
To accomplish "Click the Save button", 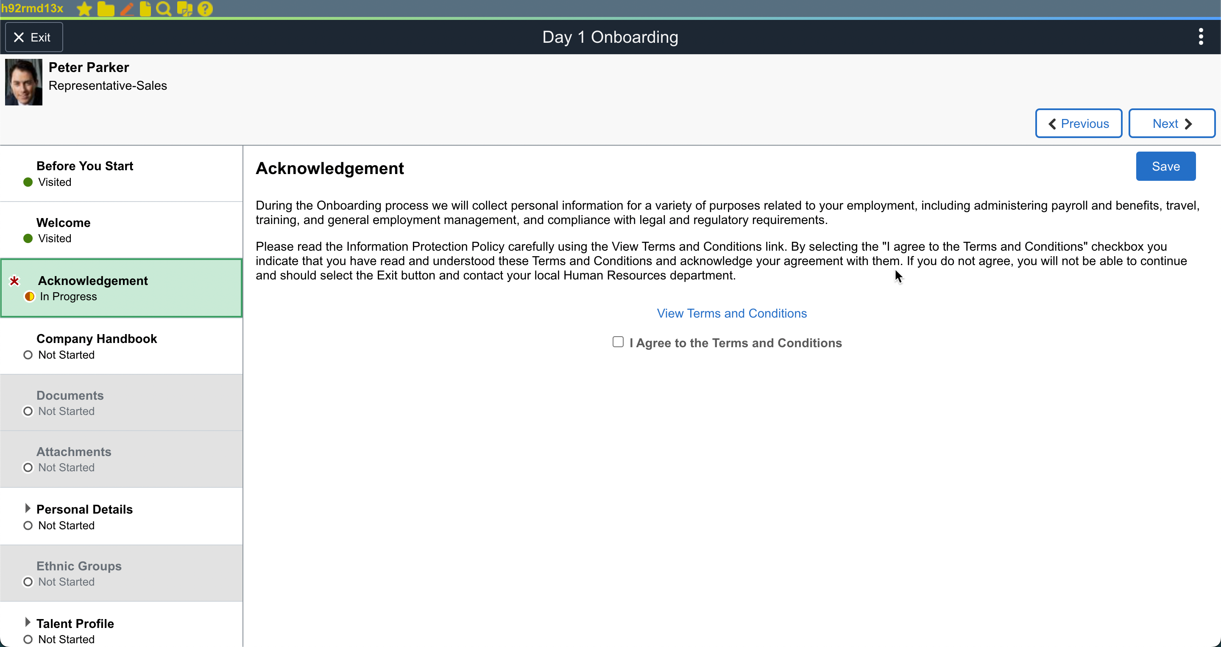I will tap(1165, 166).
